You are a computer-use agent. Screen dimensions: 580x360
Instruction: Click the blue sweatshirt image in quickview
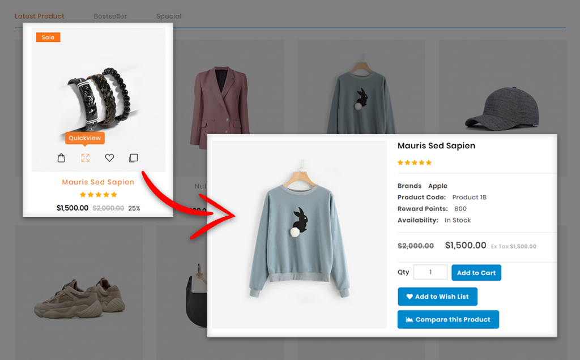[x=300, y=235]
